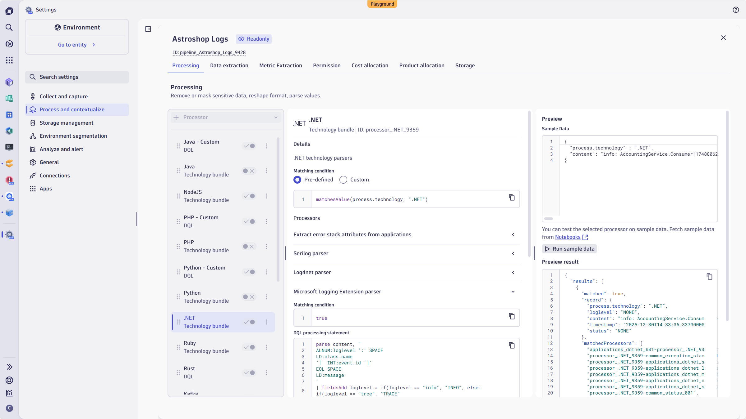The width and height of the screenshot is (746, 419).
Task: Collapse the panel using the icon beside Astroshop Logs
Action: tap(148, 29)
